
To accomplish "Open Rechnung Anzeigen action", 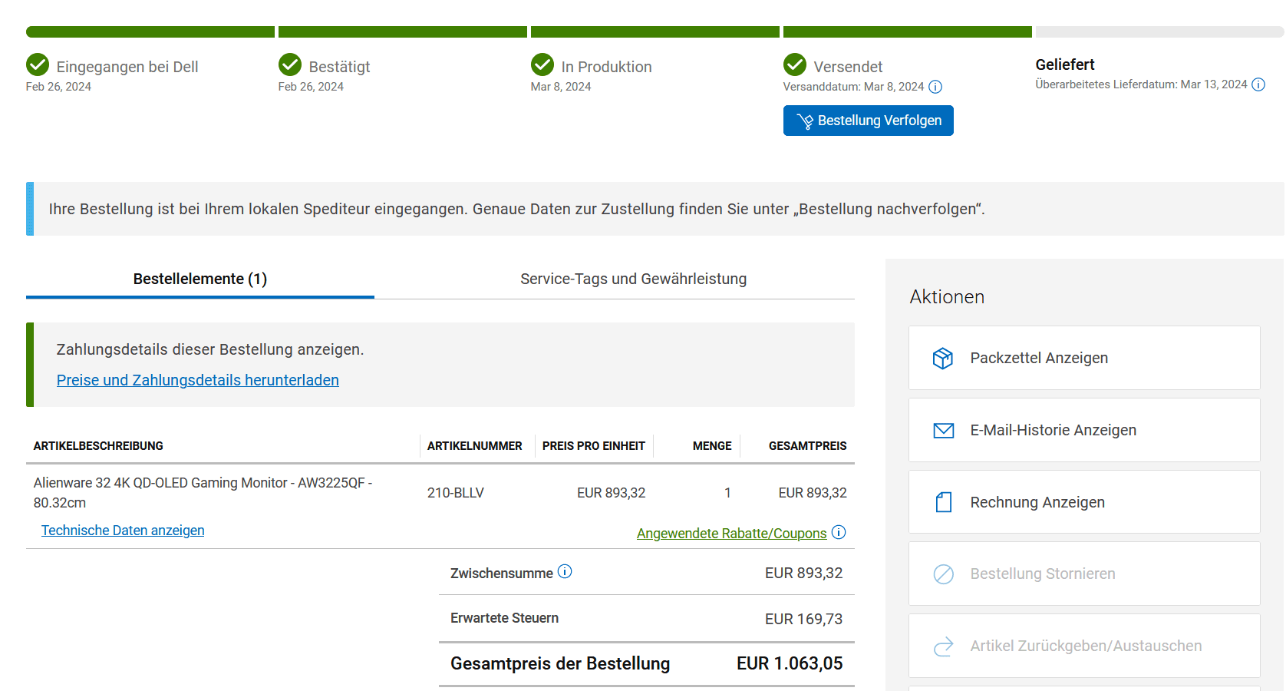I will click(1084, 502).
